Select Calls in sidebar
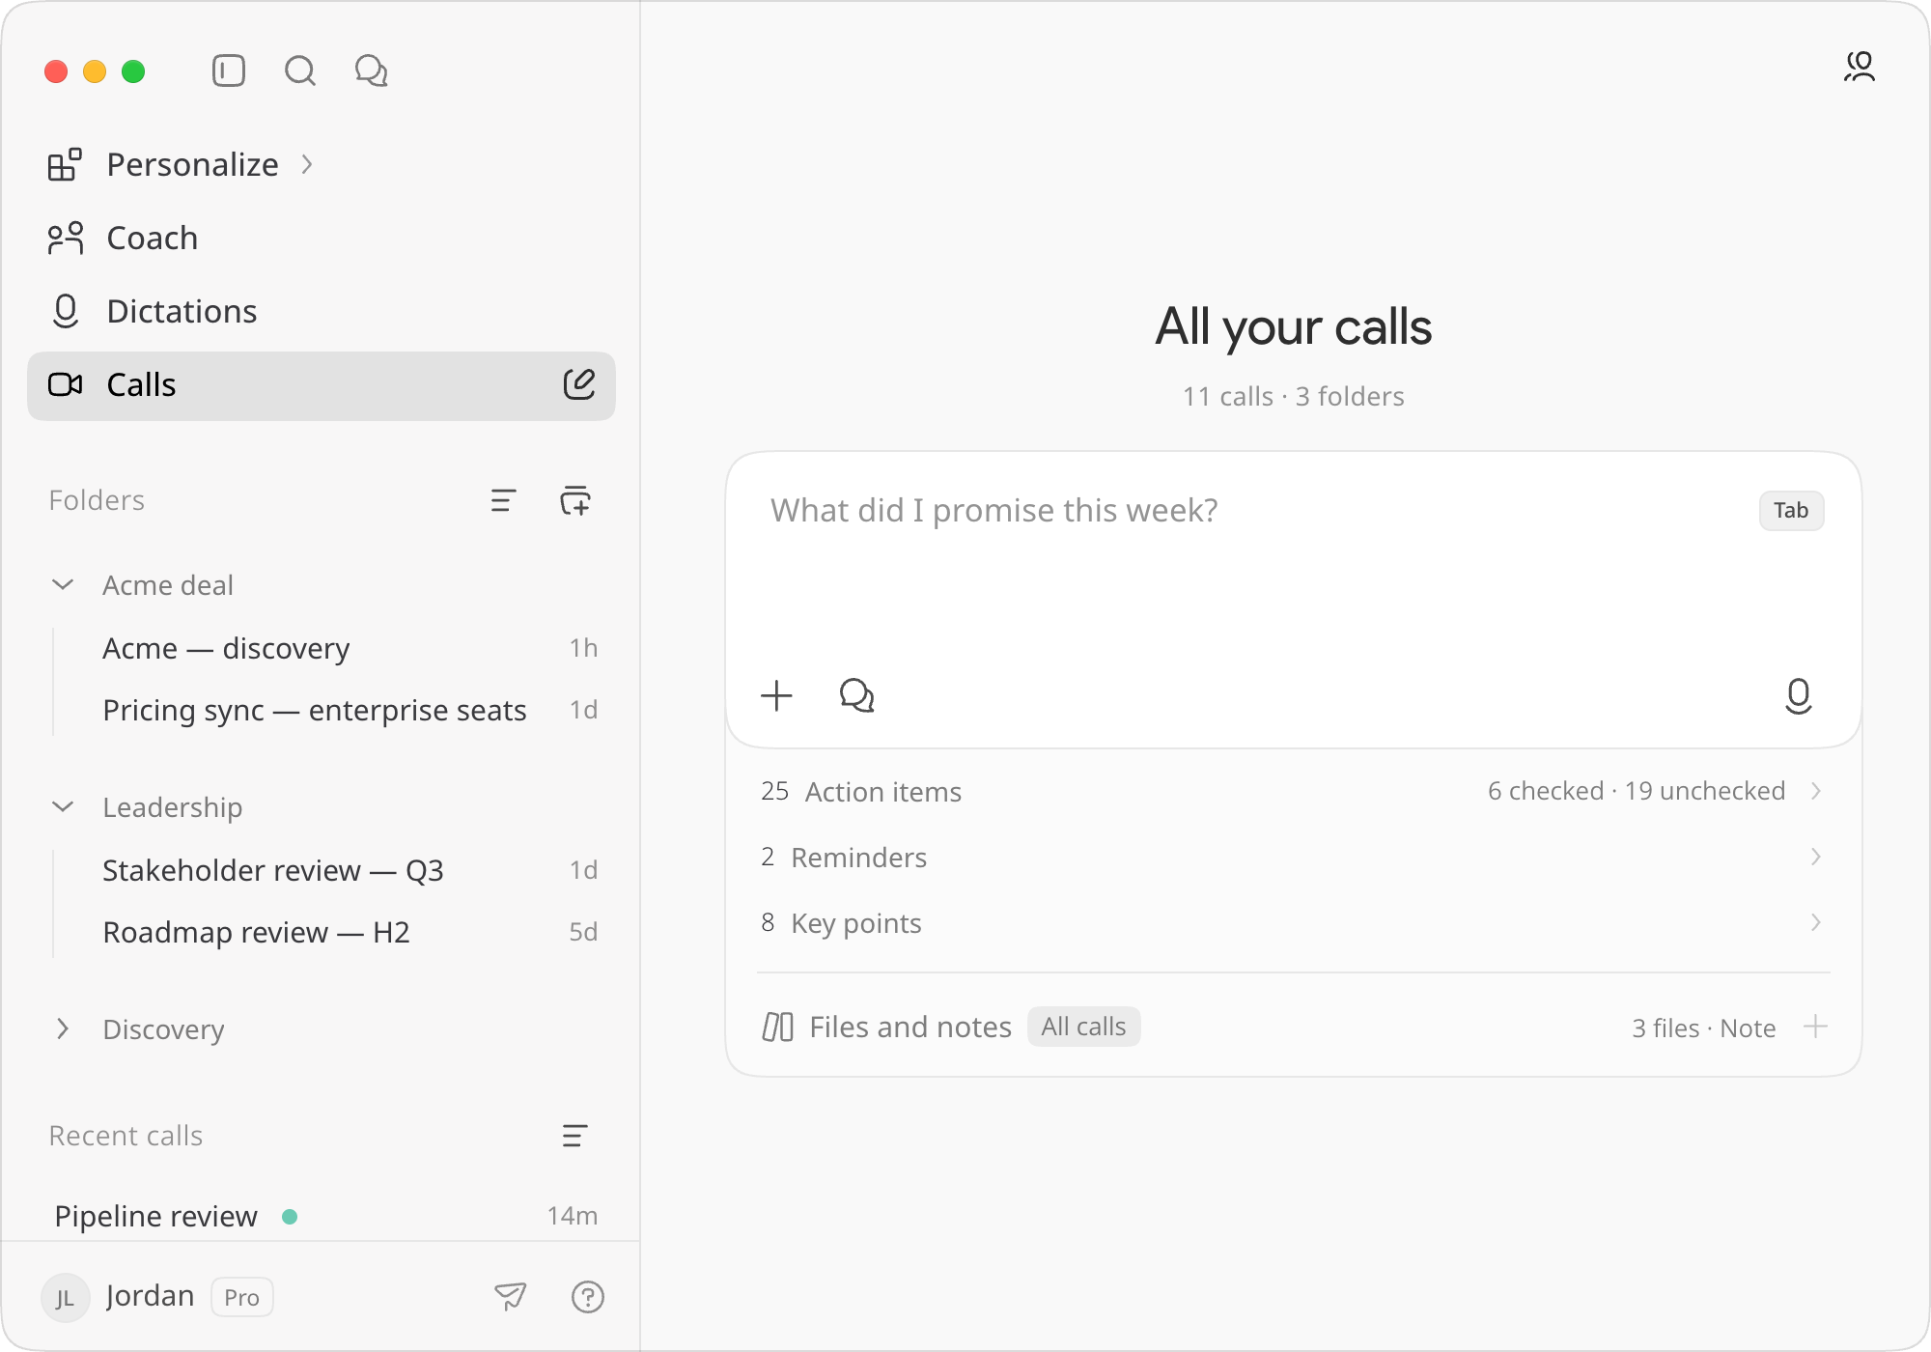Image resolution: width=1931 pixels, height=1352 pixels. (322, 385)
